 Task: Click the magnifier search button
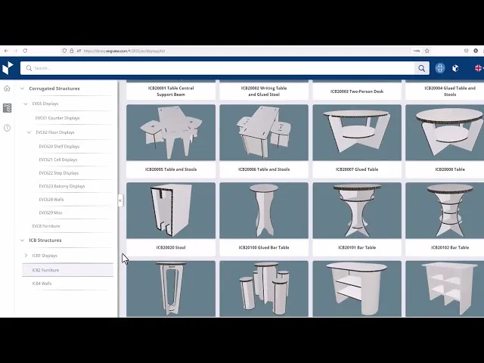coord(422,68)
